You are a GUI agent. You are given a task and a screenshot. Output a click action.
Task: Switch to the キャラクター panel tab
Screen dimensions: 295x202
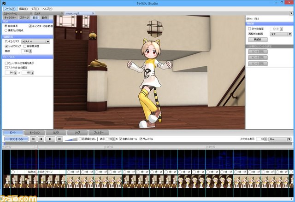10,17
